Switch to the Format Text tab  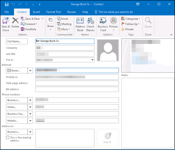[53, 12]
